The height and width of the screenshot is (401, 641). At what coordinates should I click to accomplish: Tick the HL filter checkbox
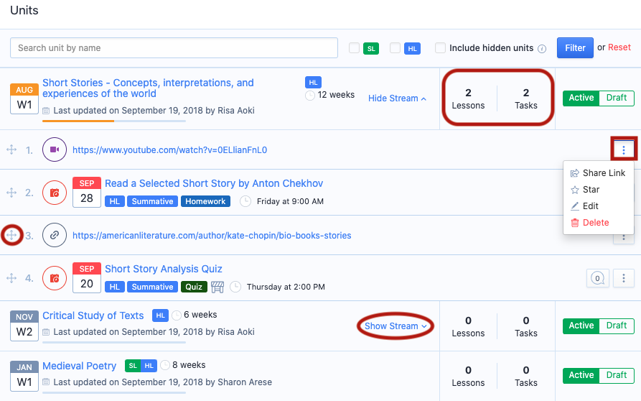pyautogui.click(x=395, y=48)
